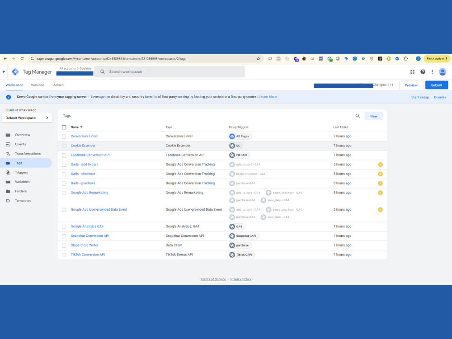Open the Stape Store Writer tag
452x339 pixels.
(85, 245)
